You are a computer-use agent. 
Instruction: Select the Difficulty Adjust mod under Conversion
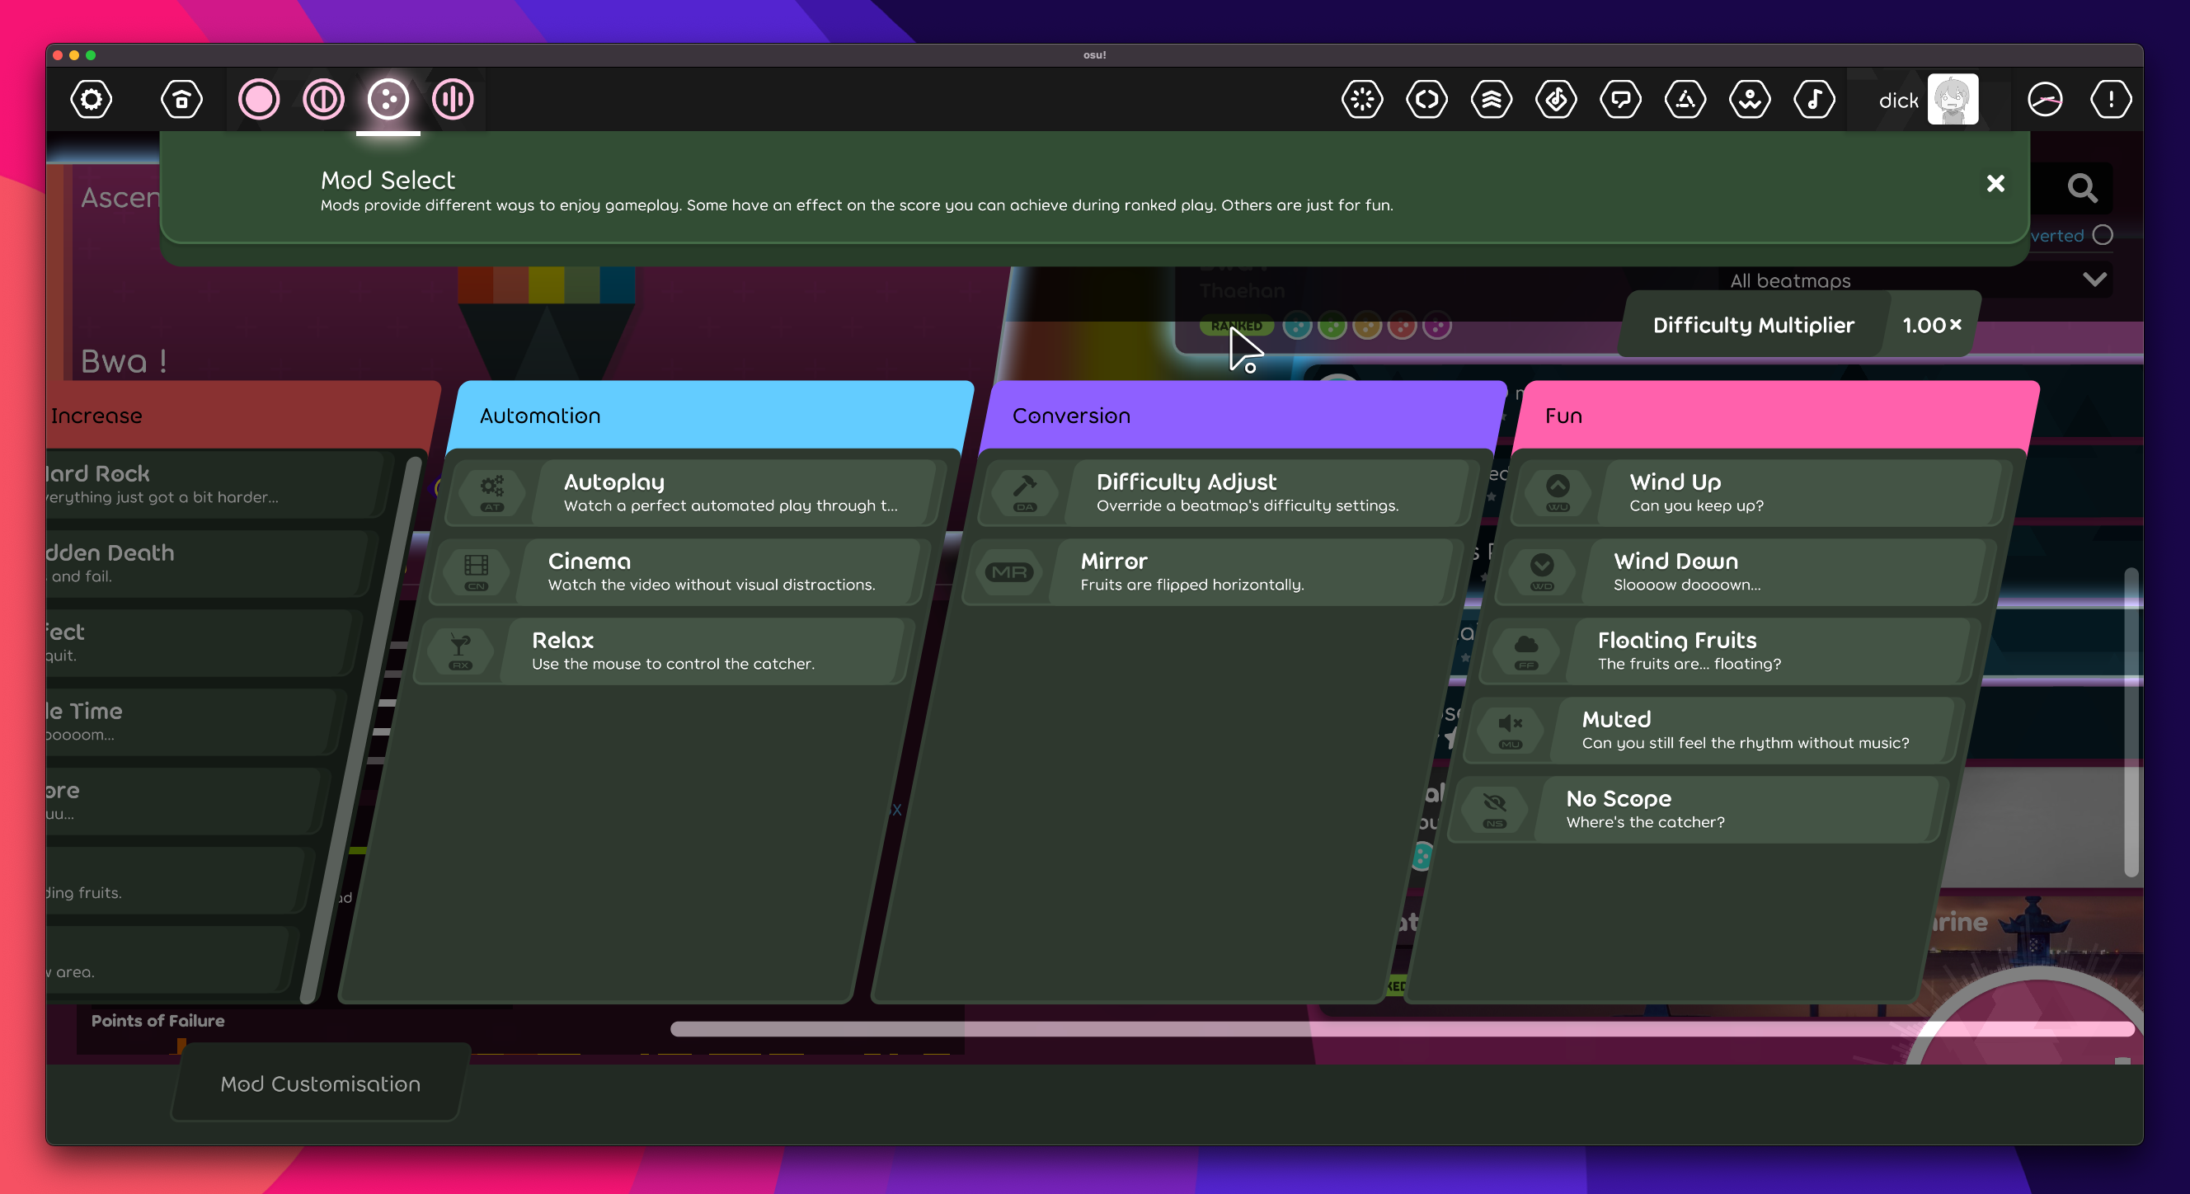[1223, 491]
